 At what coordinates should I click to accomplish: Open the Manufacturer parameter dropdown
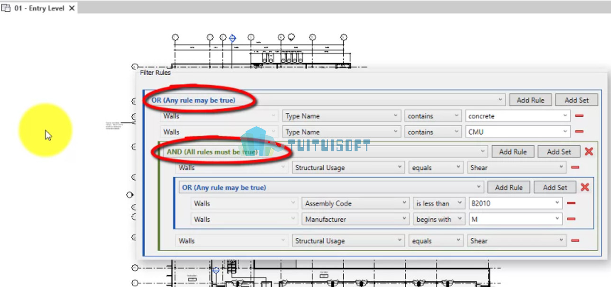tap(355, 219)
